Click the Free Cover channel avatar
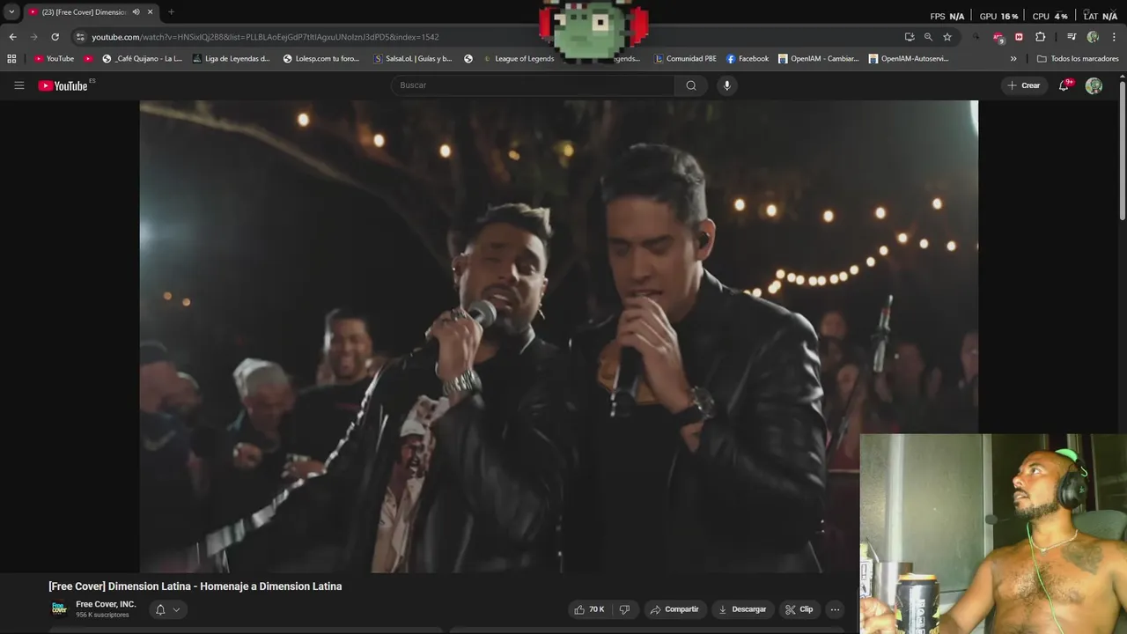1127x634 pixels. [x=59, y=608]
